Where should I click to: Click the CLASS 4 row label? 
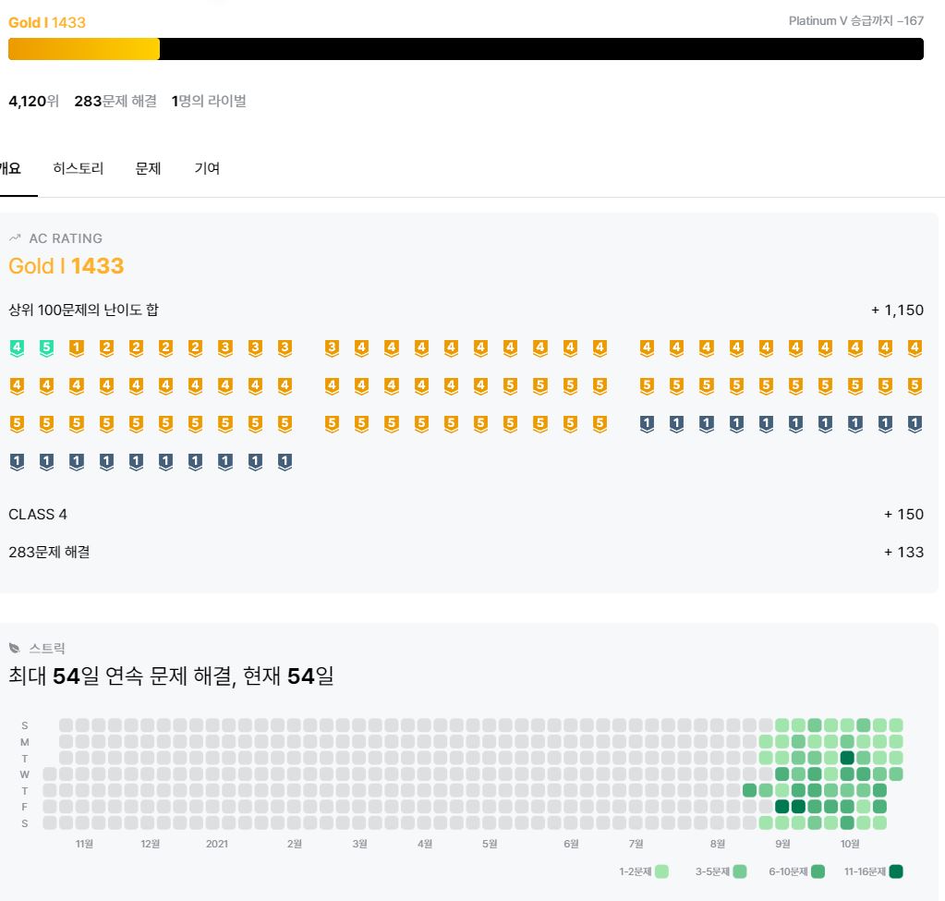coord(38,515)
